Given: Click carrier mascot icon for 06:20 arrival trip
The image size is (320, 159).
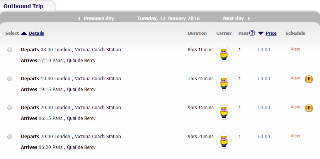Looking at the screenshot, I should (224, 141).
